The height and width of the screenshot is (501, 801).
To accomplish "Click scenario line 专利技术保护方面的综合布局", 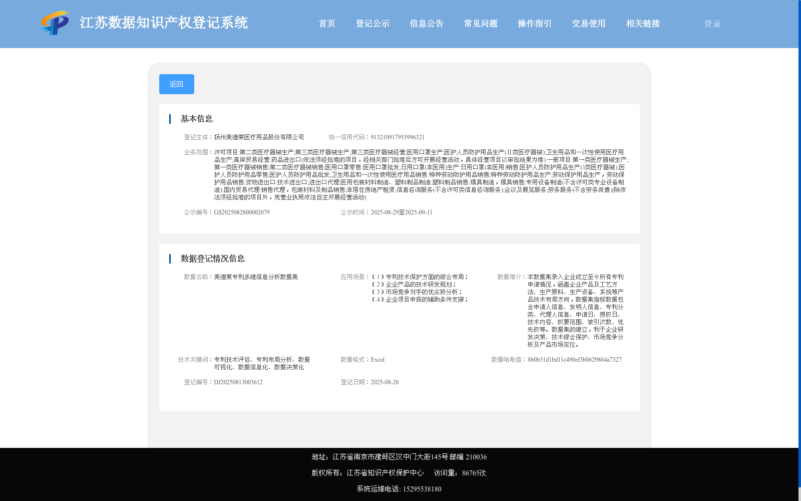I will tap(420, 277).
